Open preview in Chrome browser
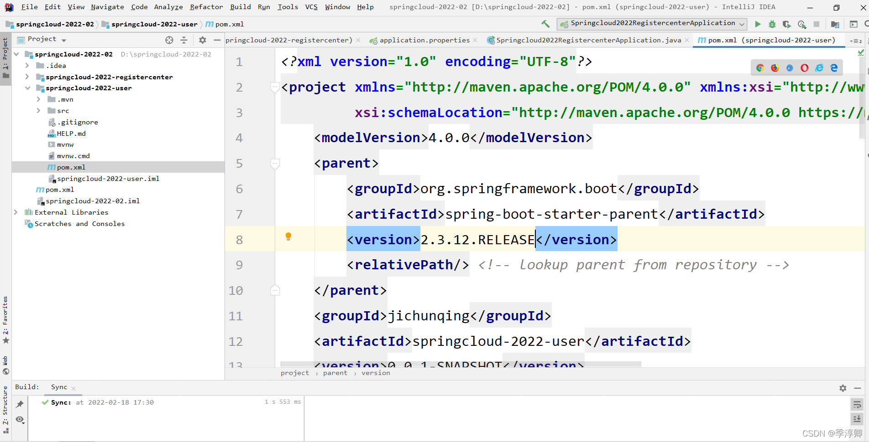This screenshot has height=442, width=869. (760, 68)
